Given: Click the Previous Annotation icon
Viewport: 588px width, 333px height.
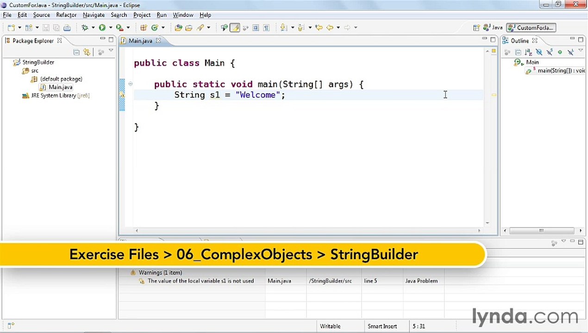Looking at the screenshot, I should [x=301, y=28].
